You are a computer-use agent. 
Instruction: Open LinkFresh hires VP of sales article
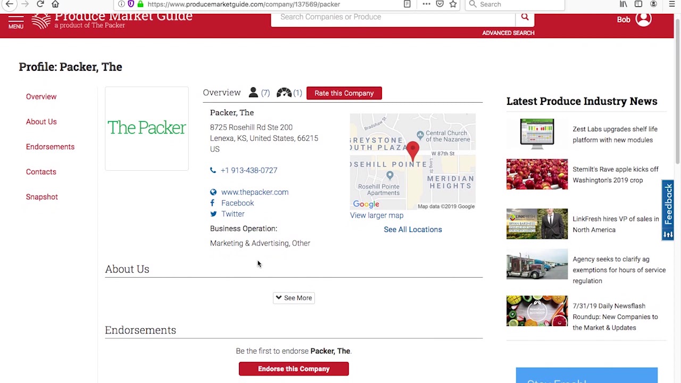616,224
